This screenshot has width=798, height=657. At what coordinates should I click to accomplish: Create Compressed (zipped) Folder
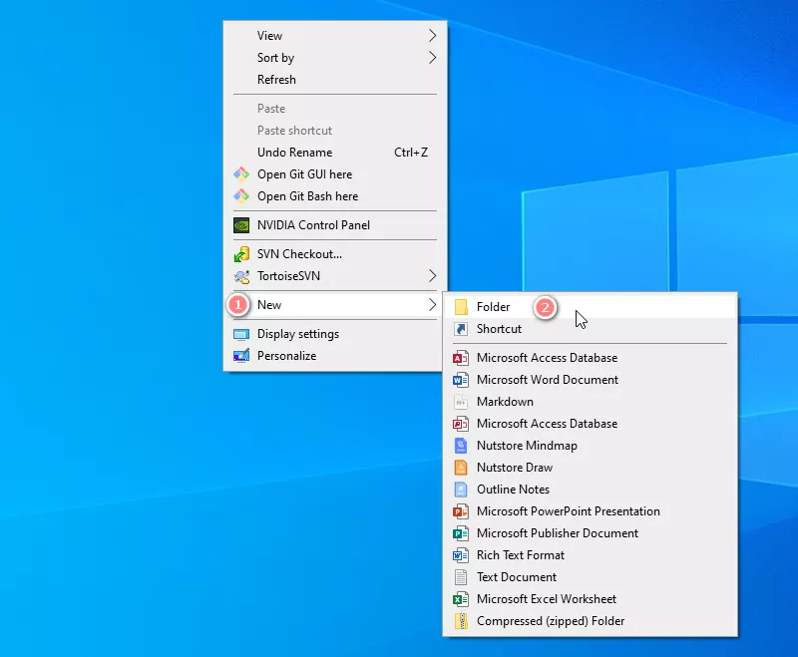[590, 621]
